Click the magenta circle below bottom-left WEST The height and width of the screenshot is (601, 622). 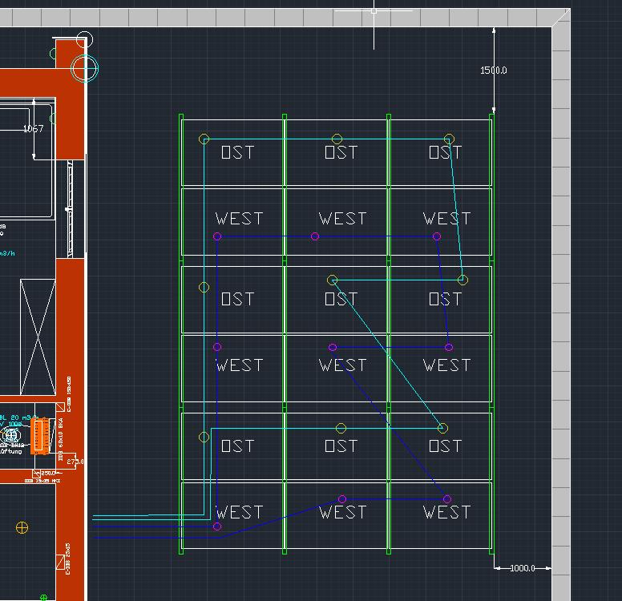click(x=217, y=526)
